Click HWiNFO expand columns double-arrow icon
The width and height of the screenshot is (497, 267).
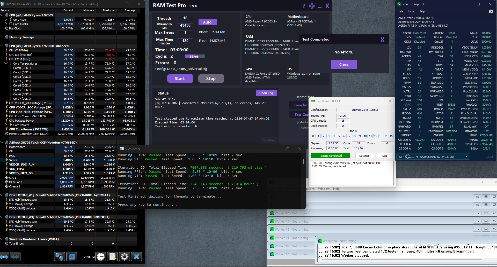point(5,257)
